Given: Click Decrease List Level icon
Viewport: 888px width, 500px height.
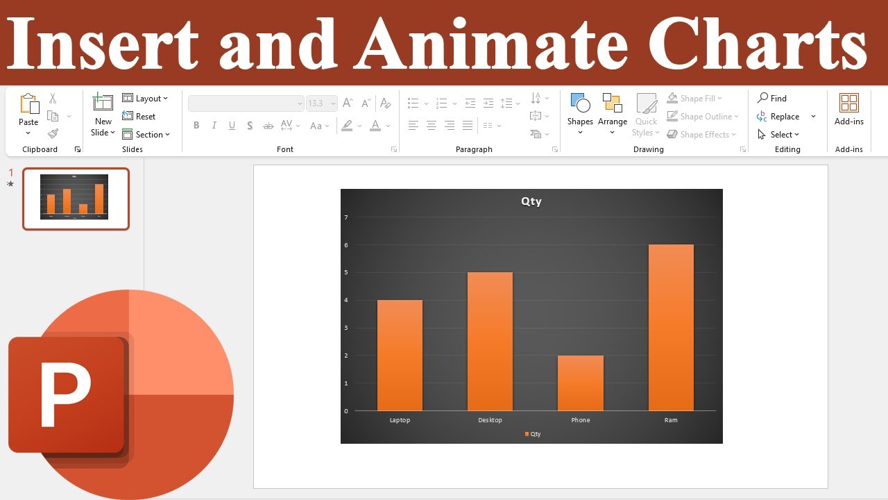Looking at the screenshot, I should [470, 103].
